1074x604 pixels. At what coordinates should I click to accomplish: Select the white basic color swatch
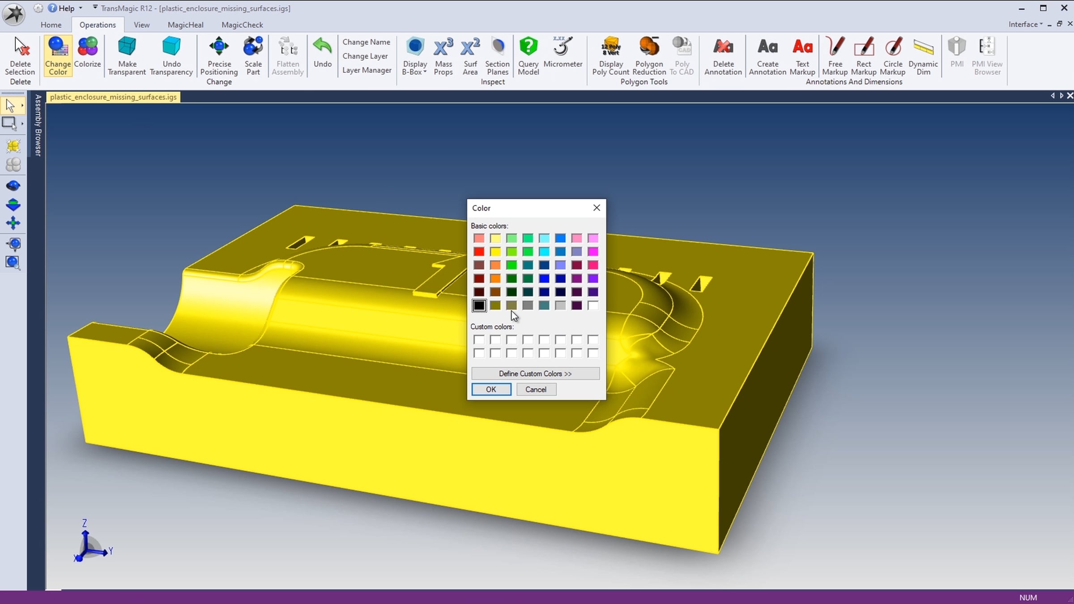point(593,306)
